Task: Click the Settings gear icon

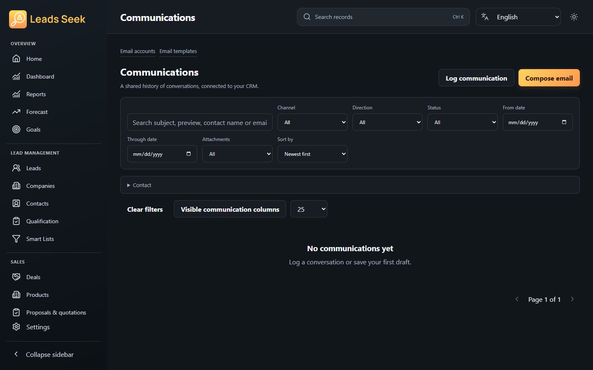Action: coord(16,327)
